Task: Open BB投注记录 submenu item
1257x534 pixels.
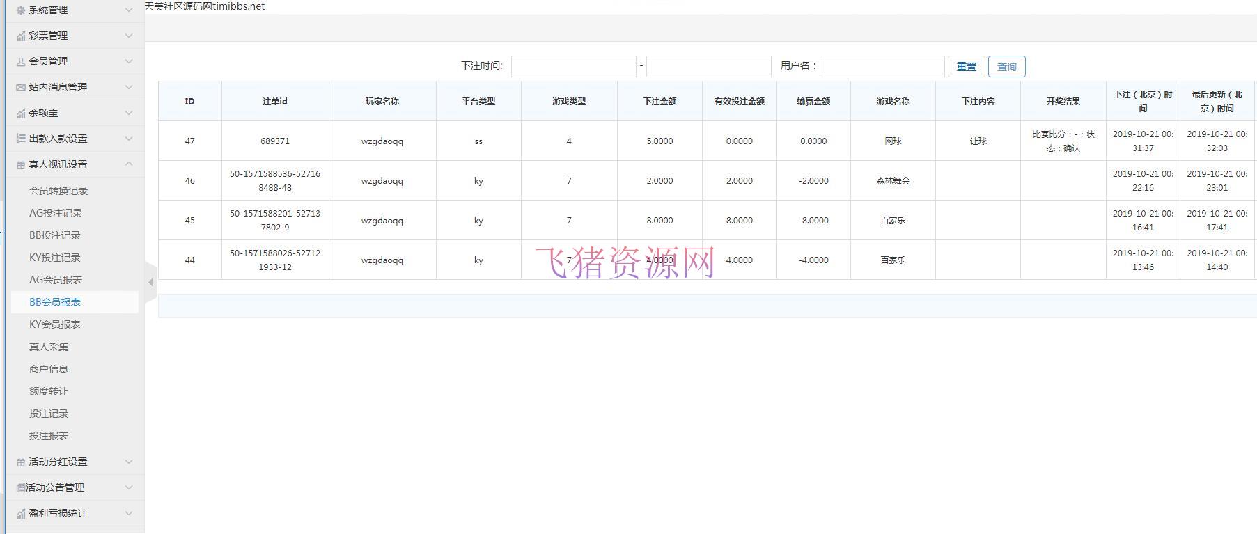Action: pos(55,235)
